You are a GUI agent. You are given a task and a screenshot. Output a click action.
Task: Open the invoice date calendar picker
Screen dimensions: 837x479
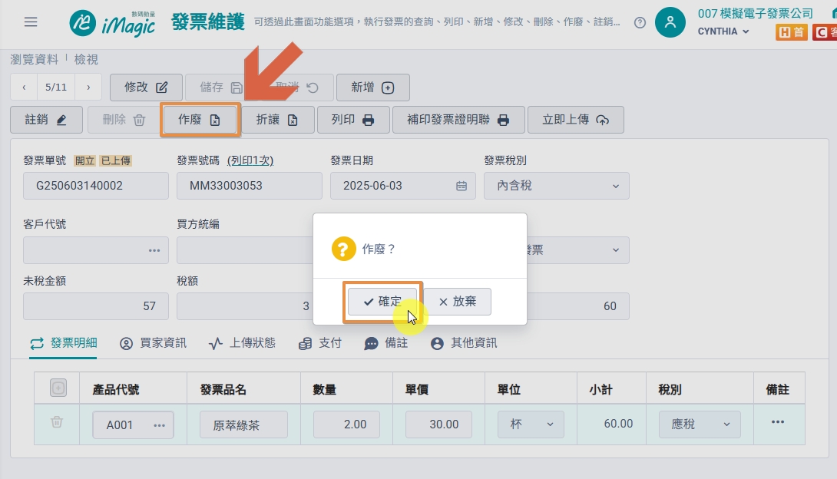(x=462, y=186)
